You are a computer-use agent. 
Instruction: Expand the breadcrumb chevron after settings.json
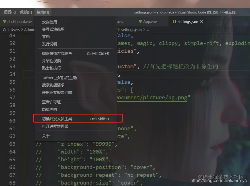pos(144,30)
